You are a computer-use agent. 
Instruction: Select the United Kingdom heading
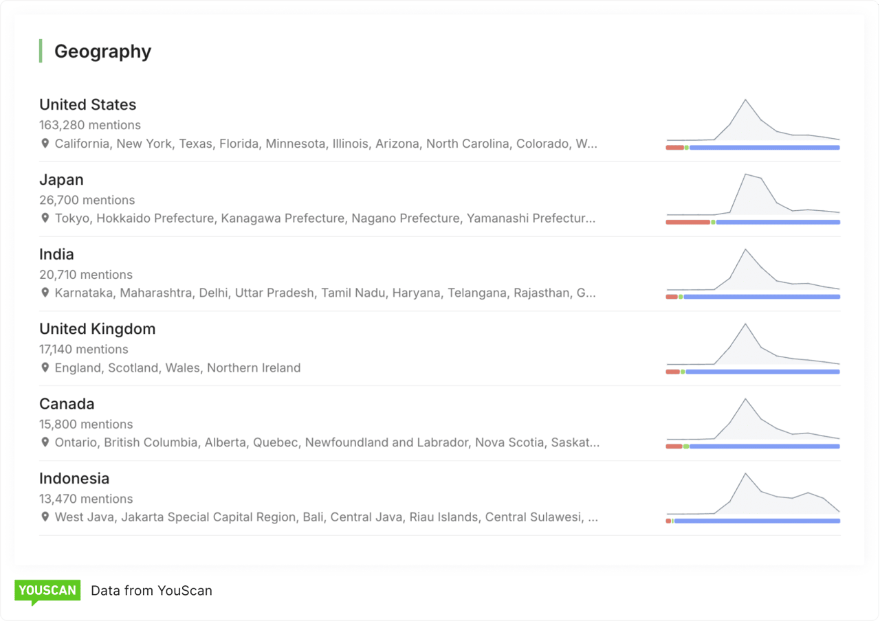click(x=97, y=329)
